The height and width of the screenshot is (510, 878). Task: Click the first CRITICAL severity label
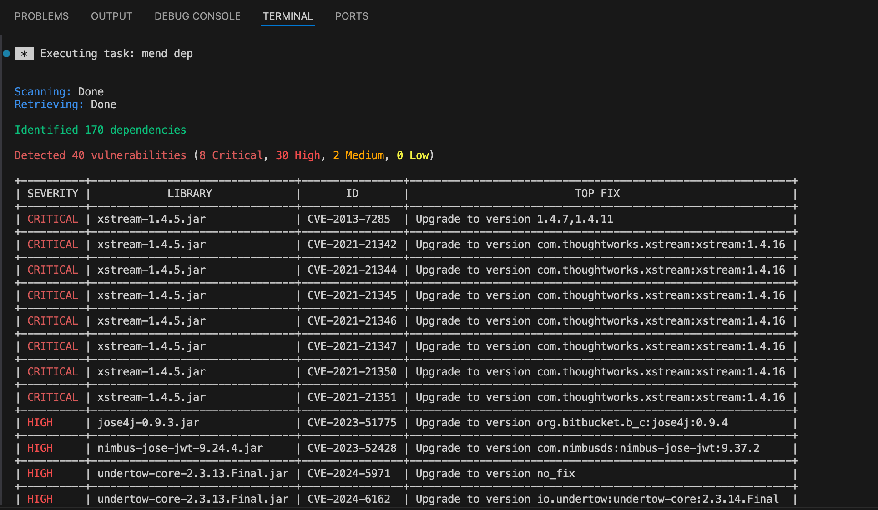coord(52,219)
